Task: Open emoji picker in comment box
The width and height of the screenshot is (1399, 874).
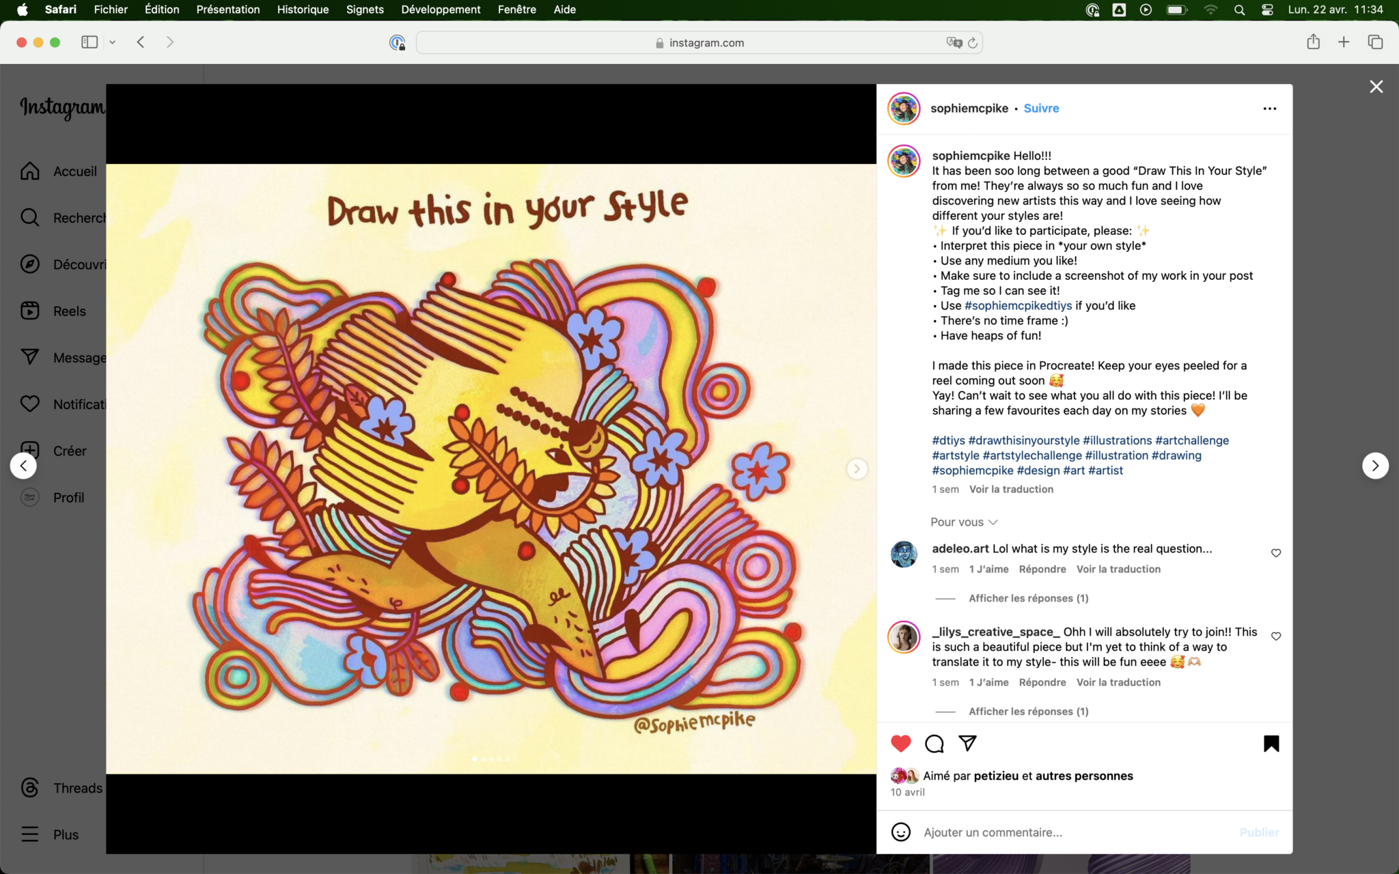Action: (901, 832)
